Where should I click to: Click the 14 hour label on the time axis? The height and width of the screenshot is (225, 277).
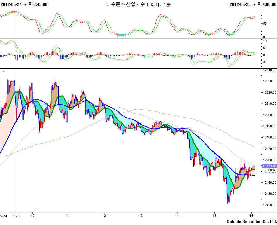178,216
